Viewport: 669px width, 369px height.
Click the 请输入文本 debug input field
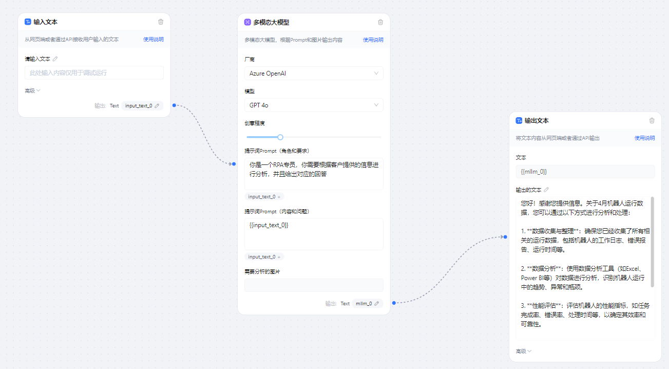(x=94, y=73)
